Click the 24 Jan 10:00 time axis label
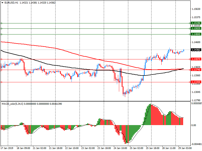This screenshot has height=151, width=202. tap(120, 148)
